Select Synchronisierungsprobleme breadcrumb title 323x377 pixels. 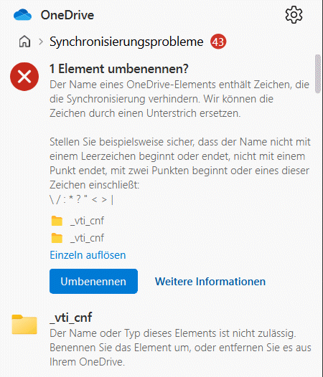pyautogui.click(x=126, y=42)
